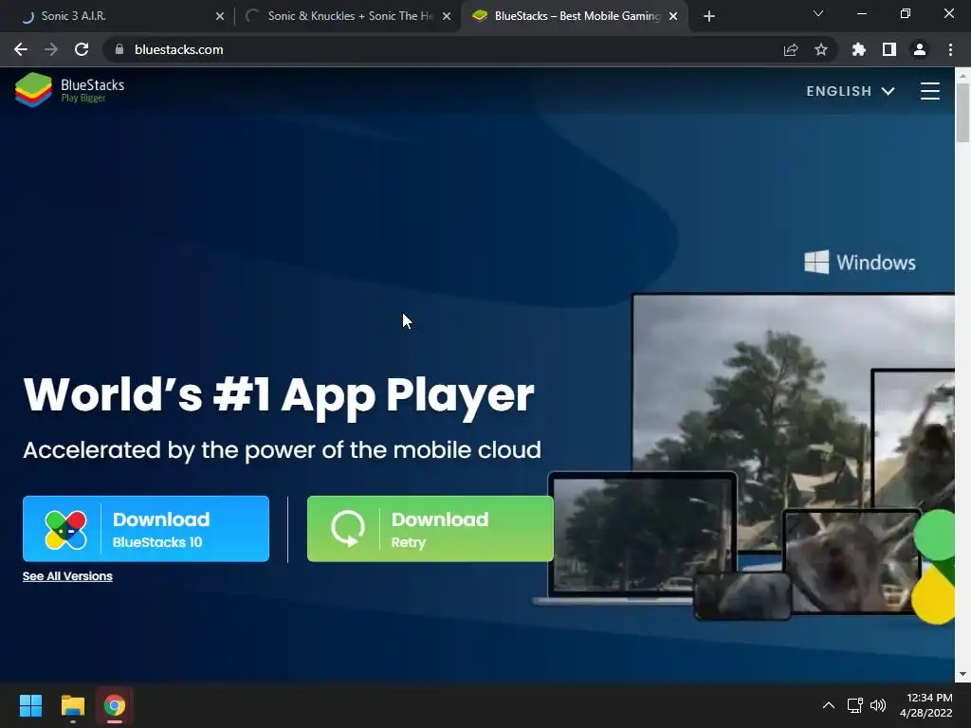Close the Sonic & Knuckles tab
Image resolution: width=971 pixels, height=728 pixels.
click(x=447, y=16)
